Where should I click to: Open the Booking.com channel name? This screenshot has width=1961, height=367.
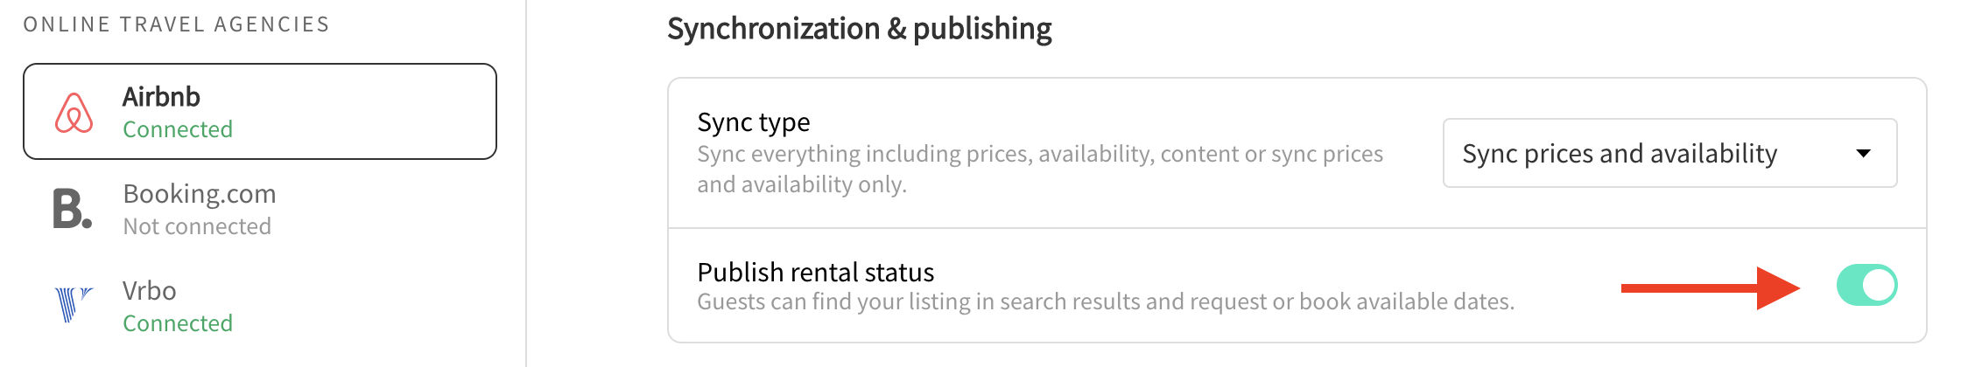pos(200,194)
